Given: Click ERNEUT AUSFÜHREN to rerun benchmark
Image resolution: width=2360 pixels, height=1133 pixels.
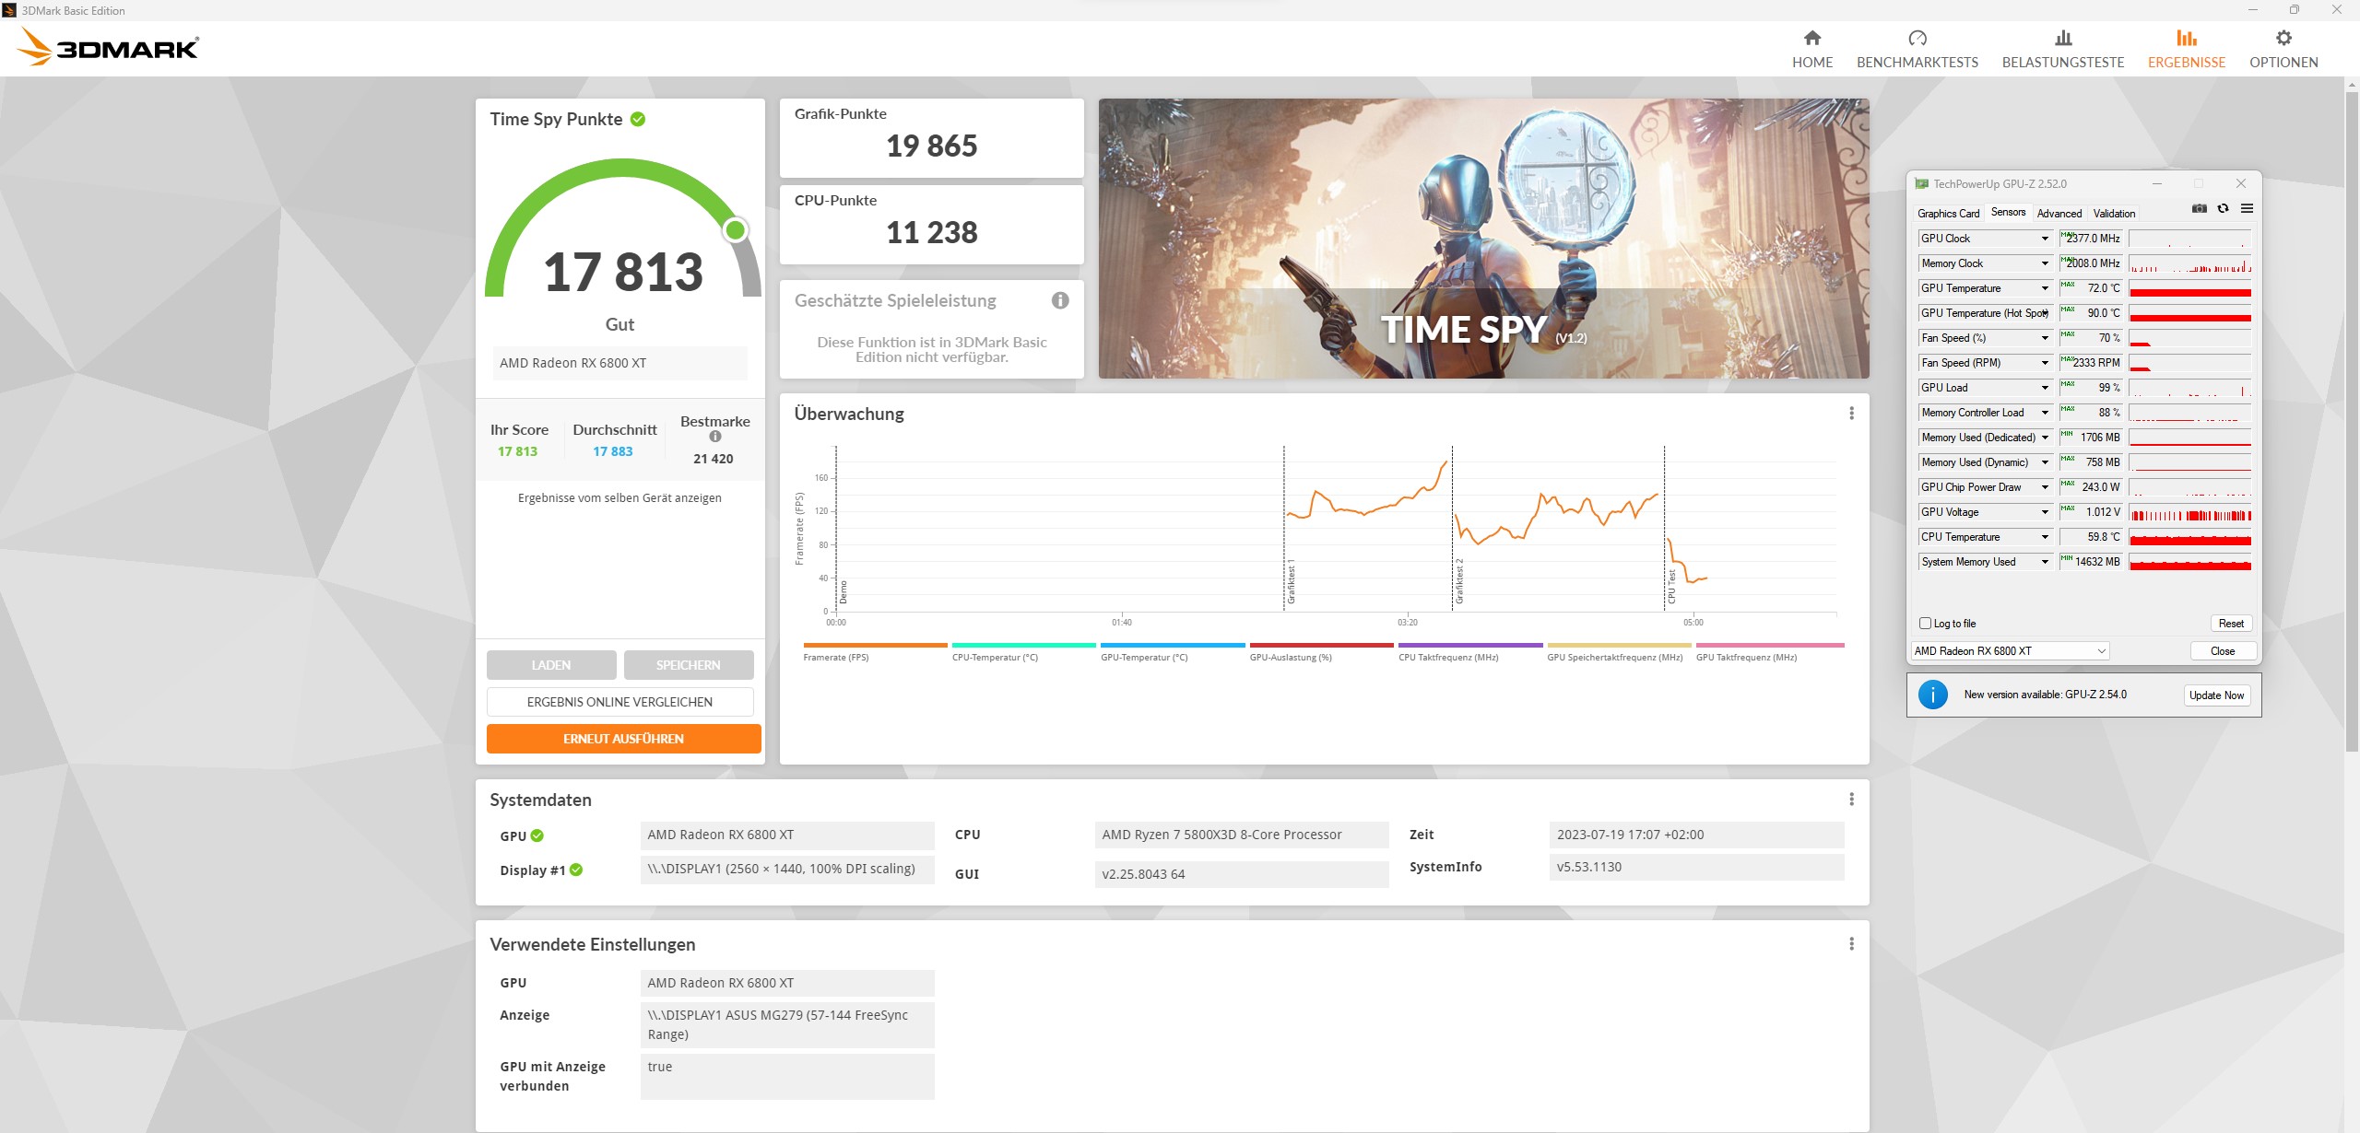Looking at the screenshot, I should pyautogui.click(x=623, y=739).
